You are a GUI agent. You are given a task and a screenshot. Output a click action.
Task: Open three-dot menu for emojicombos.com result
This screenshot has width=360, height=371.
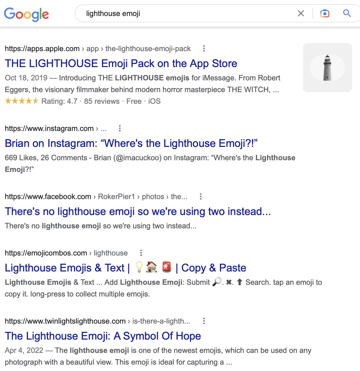tap(141, 253)
